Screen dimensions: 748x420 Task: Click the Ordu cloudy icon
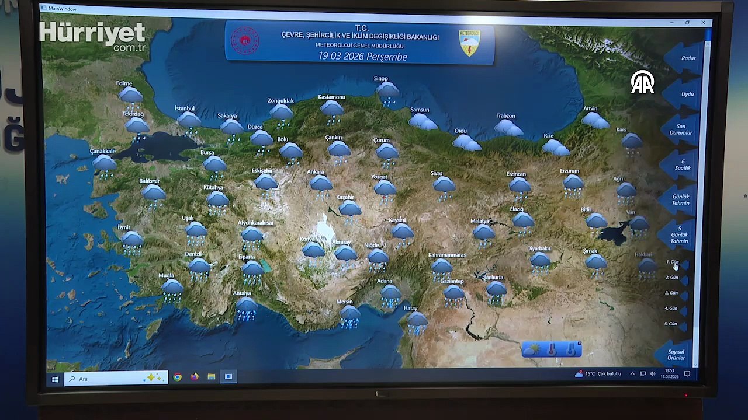(467, 143)
